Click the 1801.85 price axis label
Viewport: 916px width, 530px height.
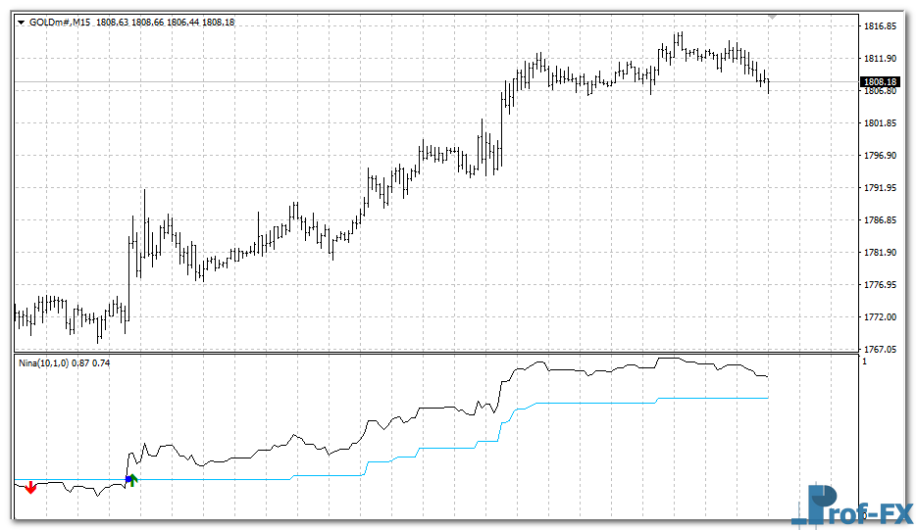[879, 123]
